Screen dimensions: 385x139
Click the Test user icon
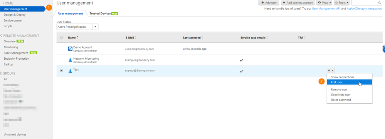point(70,71)
